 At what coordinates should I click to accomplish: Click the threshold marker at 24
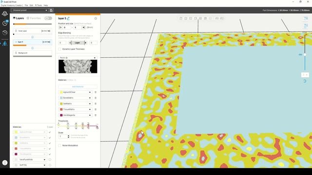tap(68, 126)
